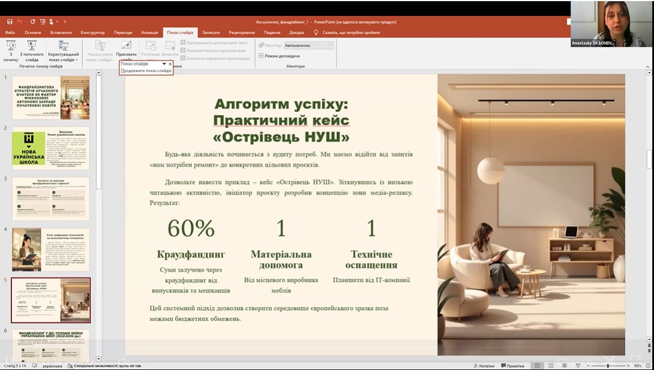Launch Slide Show view icon in status bar

(x=578, y=366)
